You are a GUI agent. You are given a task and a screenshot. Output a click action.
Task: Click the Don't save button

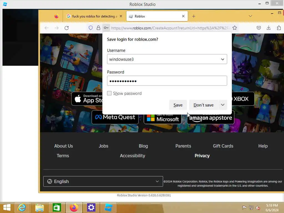pos(204,105)
